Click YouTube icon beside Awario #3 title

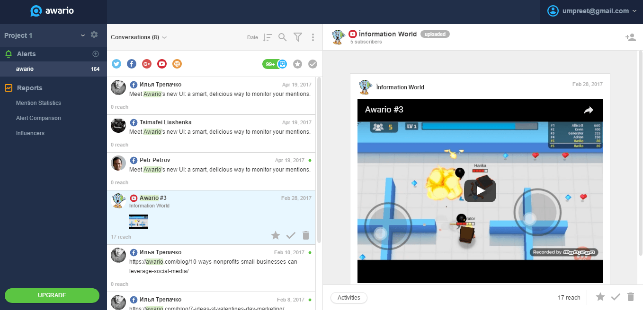pos(134,198)
